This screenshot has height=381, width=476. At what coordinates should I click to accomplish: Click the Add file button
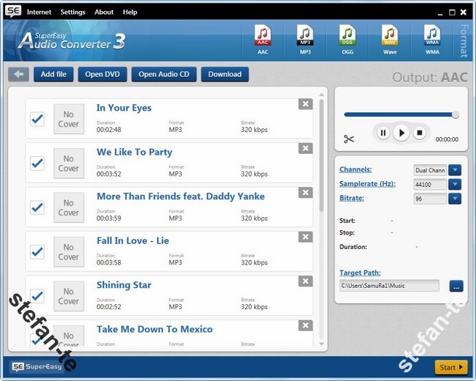point(53,74)
